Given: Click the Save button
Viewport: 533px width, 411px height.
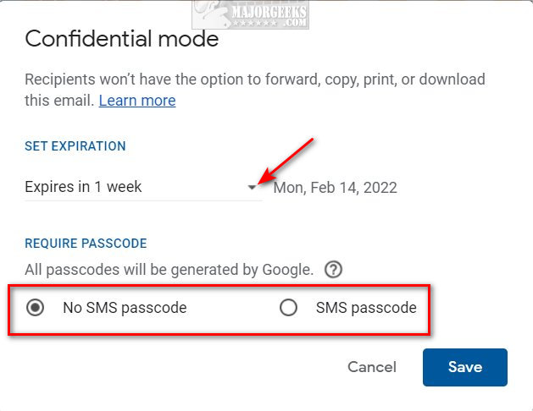Looking at the screenshot, I should pyautogui.click(x=465, y=367).
